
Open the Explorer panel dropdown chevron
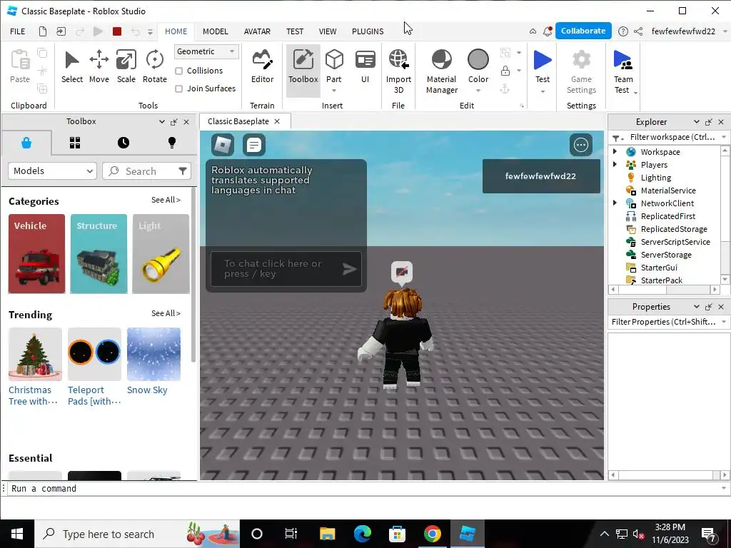pos(697,121)
